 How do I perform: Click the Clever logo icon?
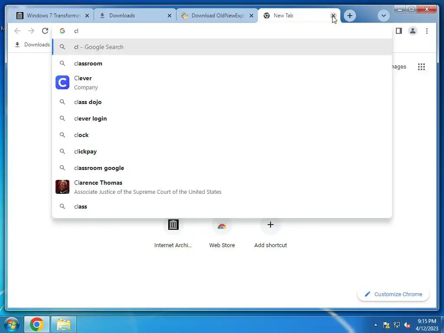click(x=62, y=82)
